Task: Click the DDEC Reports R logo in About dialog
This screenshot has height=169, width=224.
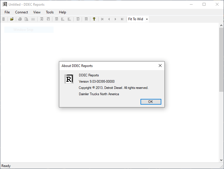Action: pos(69,79)
